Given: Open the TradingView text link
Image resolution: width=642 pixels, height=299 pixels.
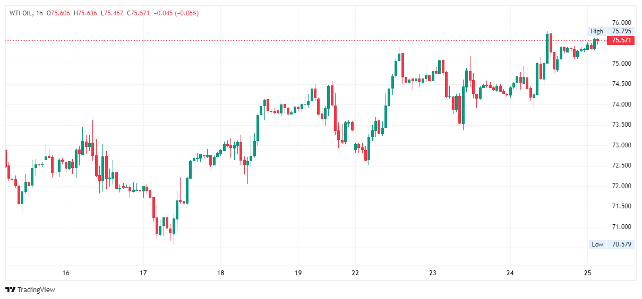Looking at the screenshot, I should pos(36,290).
